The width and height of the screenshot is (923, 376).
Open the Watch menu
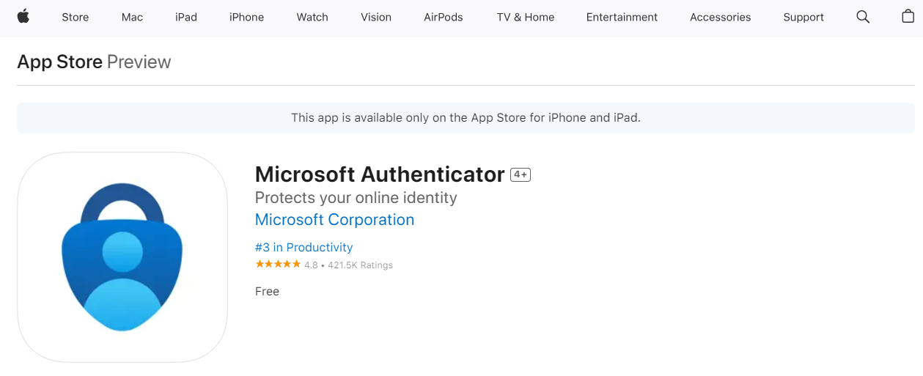tap(312, 17)
